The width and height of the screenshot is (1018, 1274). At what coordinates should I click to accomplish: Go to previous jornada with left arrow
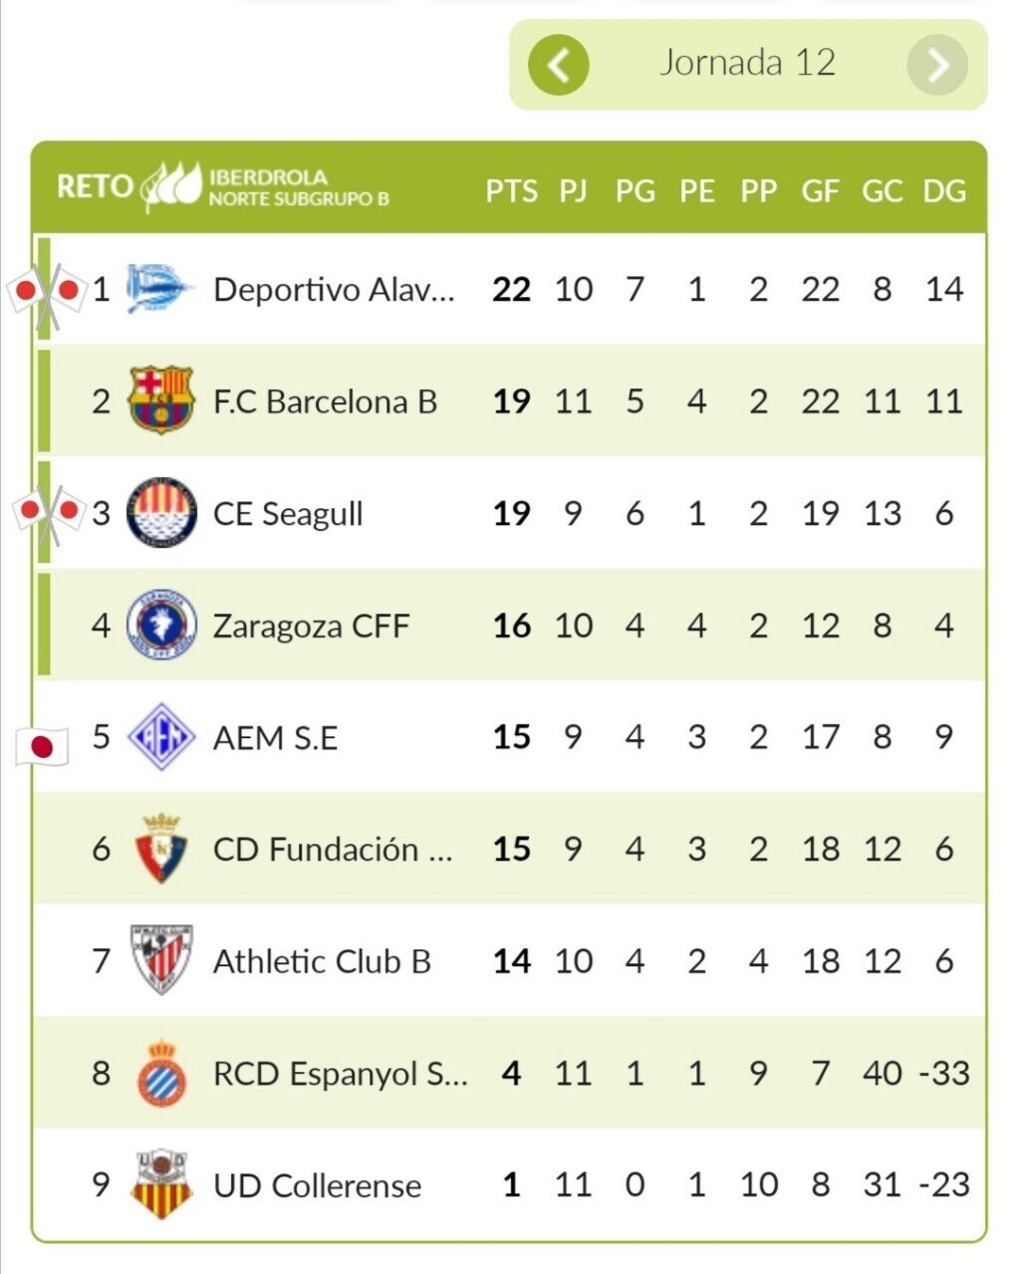click(559, 65)
